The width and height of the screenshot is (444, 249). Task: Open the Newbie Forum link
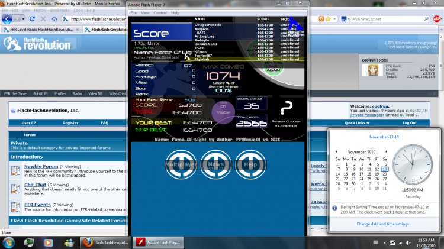(41, 166)
